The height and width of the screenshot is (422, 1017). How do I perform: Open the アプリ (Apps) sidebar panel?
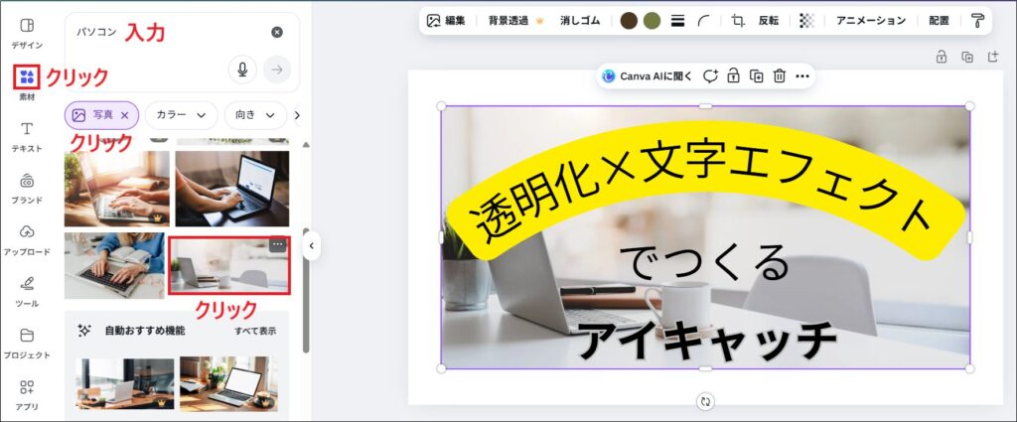pos(27,395)
